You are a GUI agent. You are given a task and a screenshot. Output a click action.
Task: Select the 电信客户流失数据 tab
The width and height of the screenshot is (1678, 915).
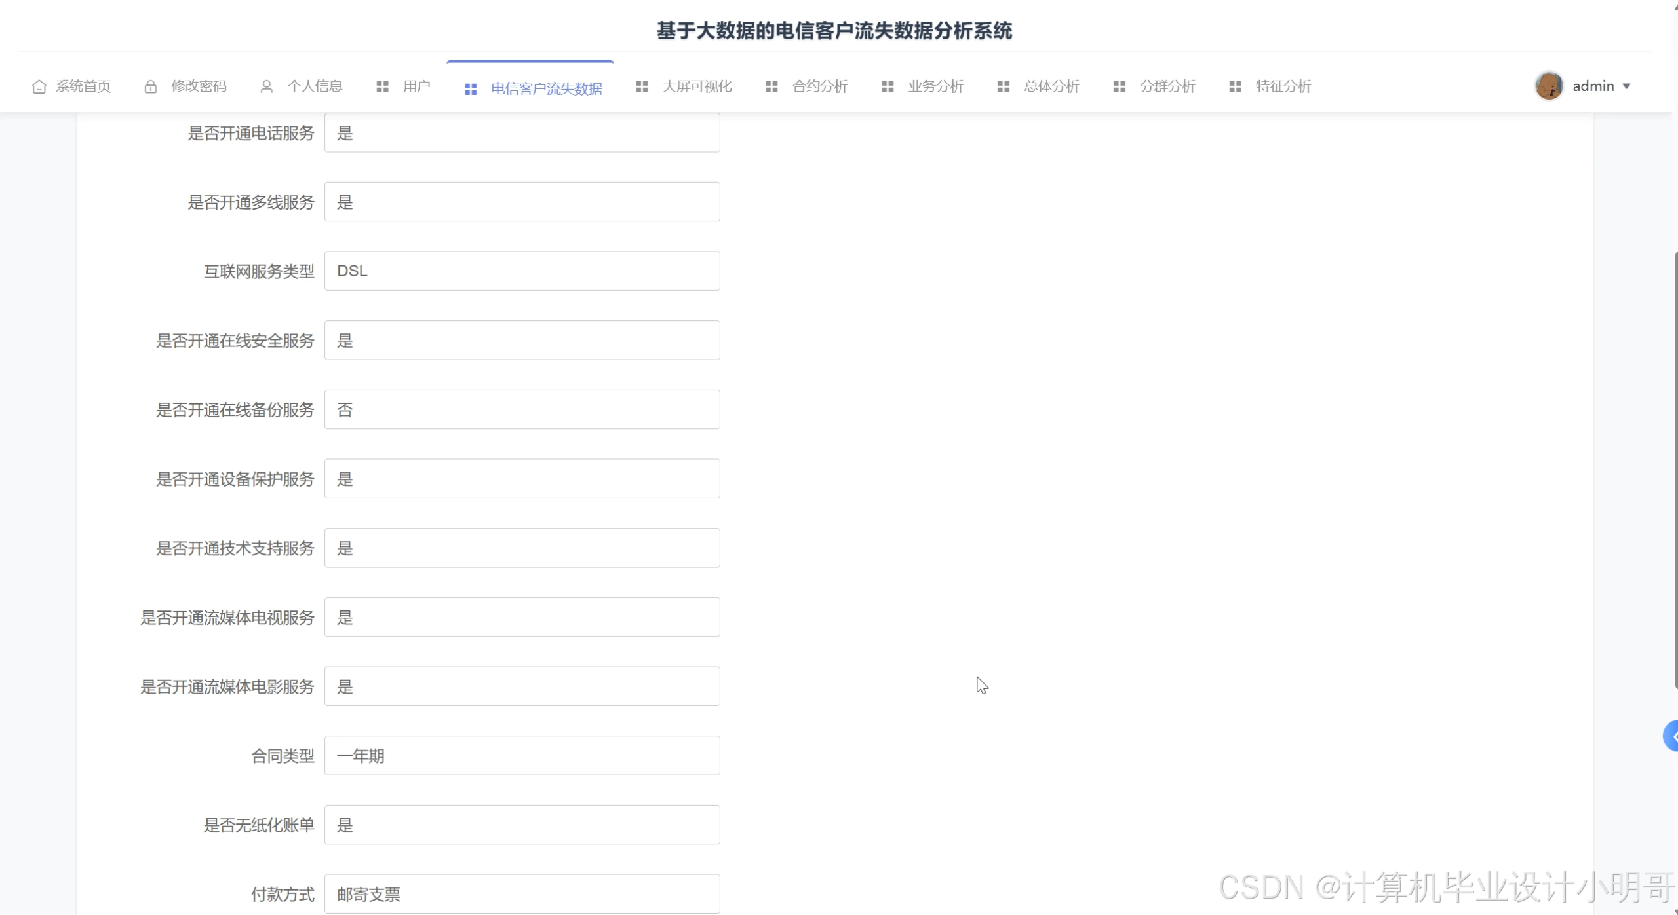pyautogui.click(x=545, y=88)
